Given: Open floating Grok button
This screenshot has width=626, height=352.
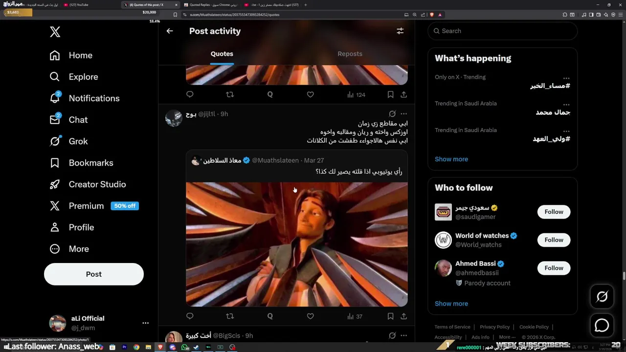Looking at the screenshot, I should point(602,296).
